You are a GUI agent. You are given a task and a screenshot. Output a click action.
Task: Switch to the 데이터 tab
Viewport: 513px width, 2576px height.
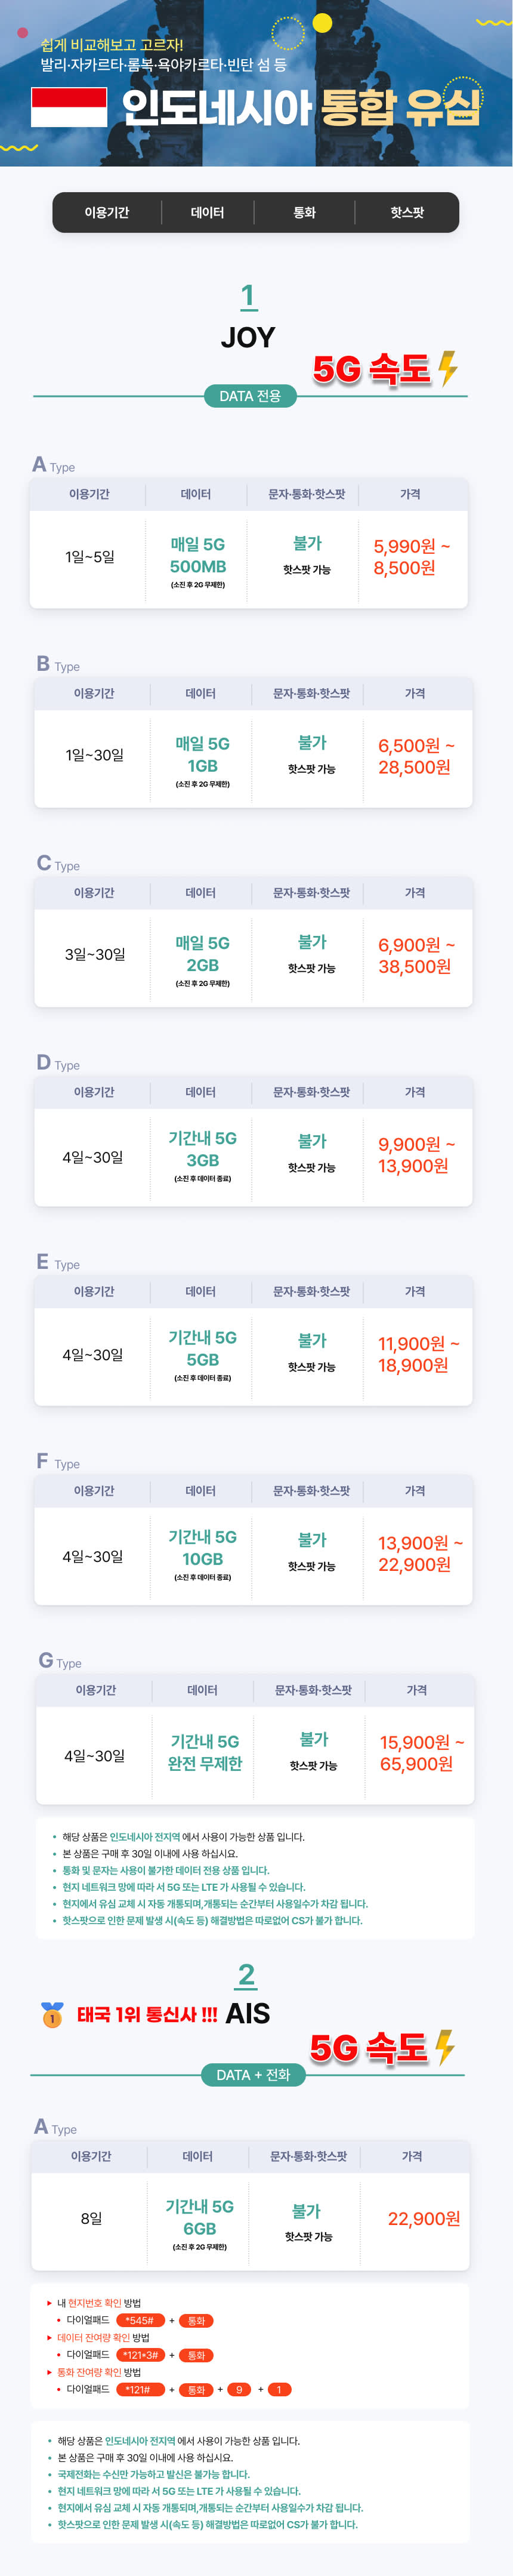tap(207, 212)
